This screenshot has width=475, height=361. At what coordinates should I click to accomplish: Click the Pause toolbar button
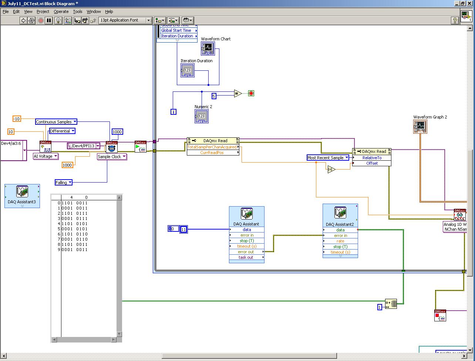pyautogui.click(x=49, y=20)
